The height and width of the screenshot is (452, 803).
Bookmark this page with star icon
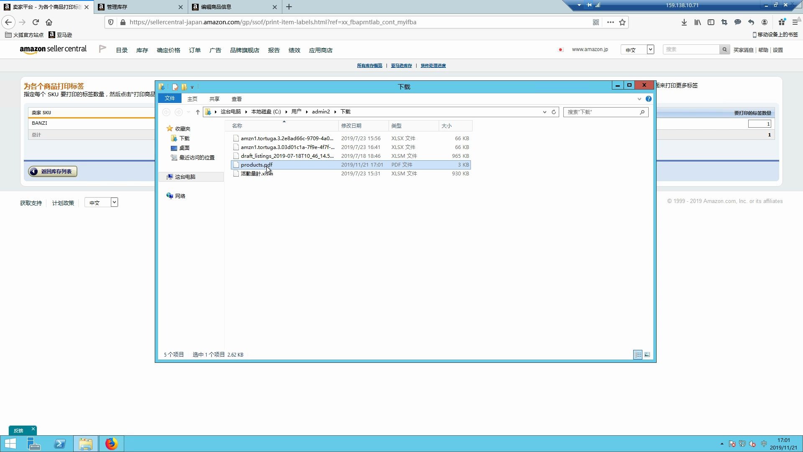click(x=622, y=22)
